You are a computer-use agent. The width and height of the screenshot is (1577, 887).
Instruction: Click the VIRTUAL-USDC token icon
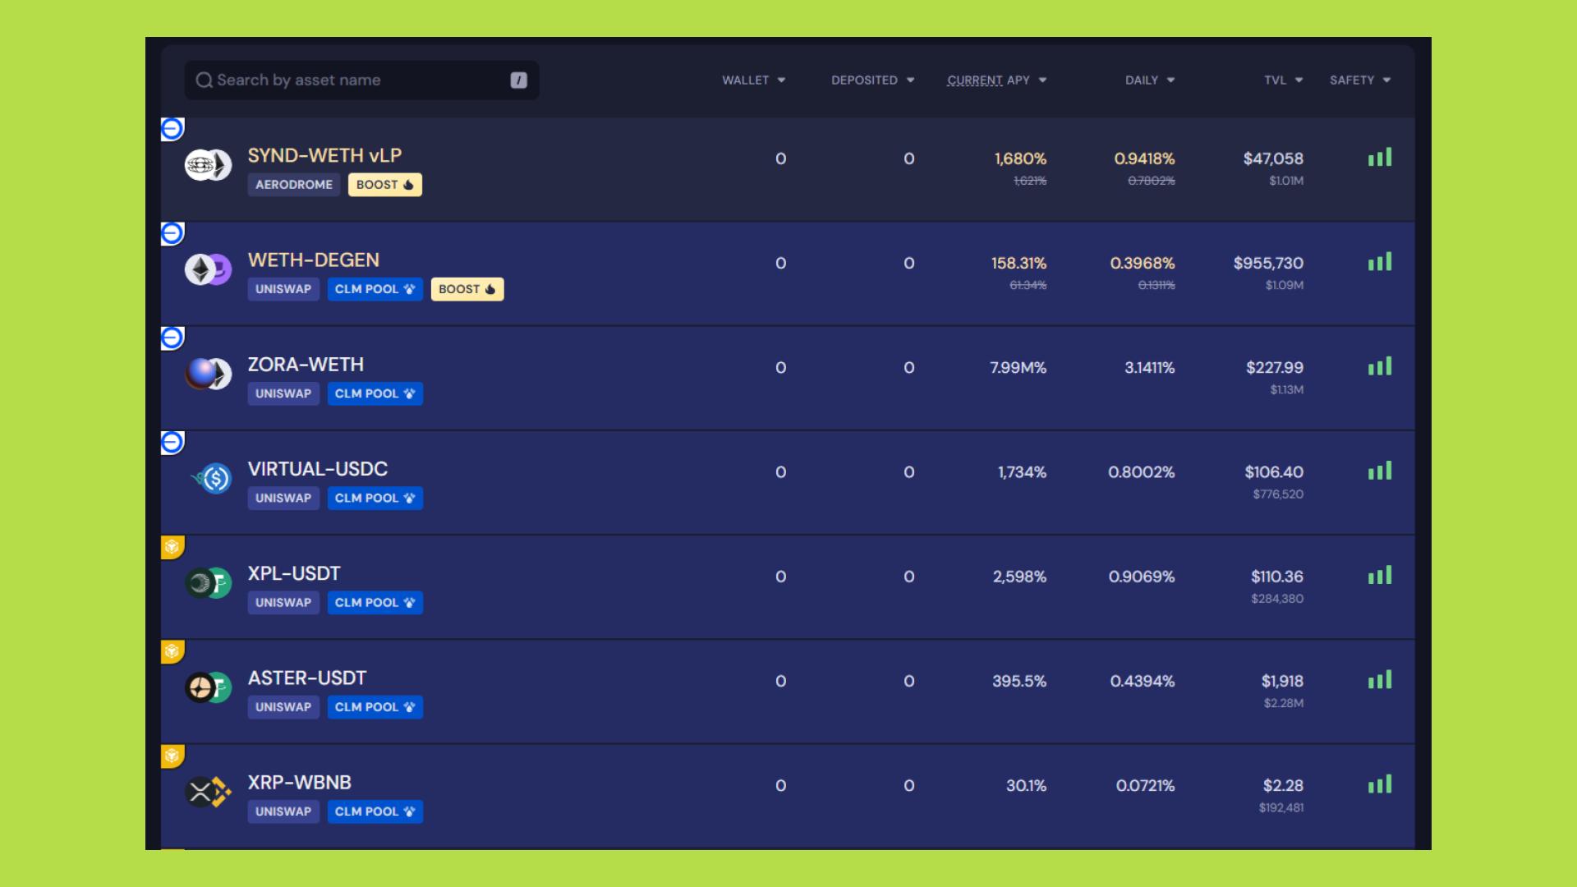click(213, 478)
